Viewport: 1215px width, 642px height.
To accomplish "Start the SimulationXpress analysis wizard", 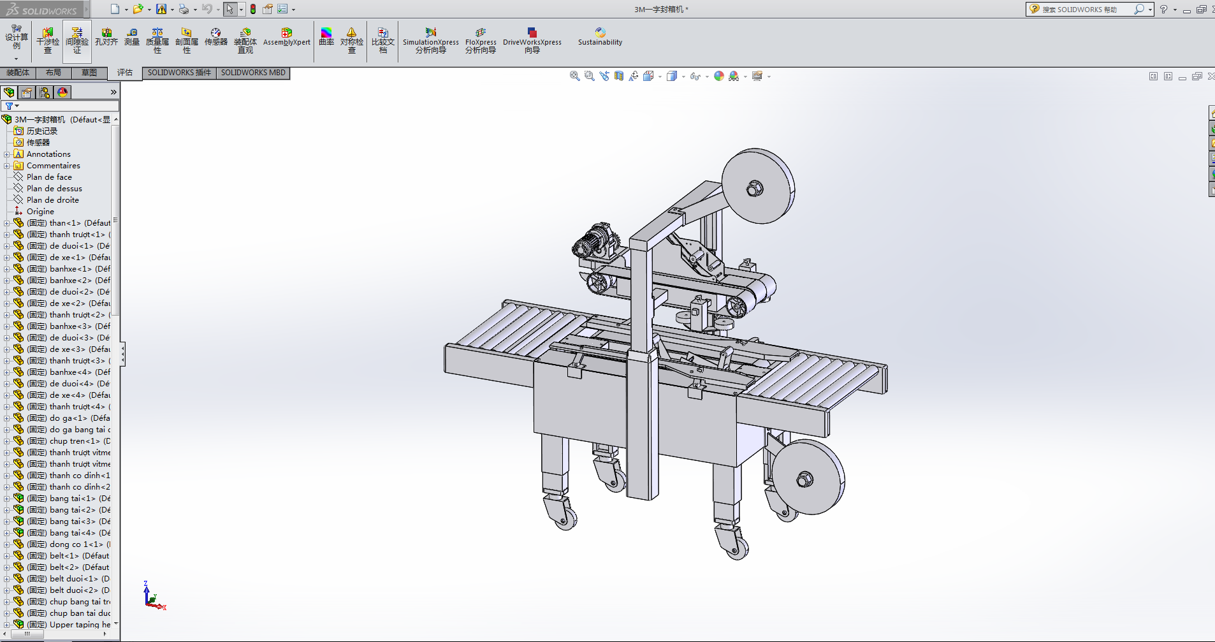I will [x=431, y=40].
